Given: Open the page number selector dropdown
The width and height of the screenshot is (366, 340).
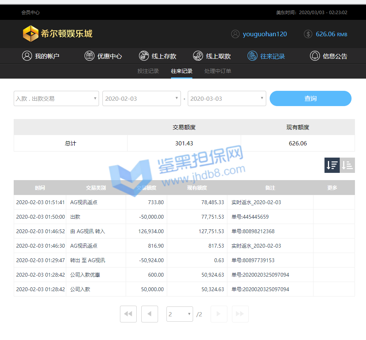Looking at the screenshot, I should (180, 314).
